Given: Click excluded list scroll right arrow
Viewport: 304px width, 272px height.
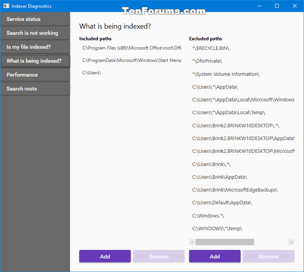Looking at the screenshot, I should [x=291, y=242].
